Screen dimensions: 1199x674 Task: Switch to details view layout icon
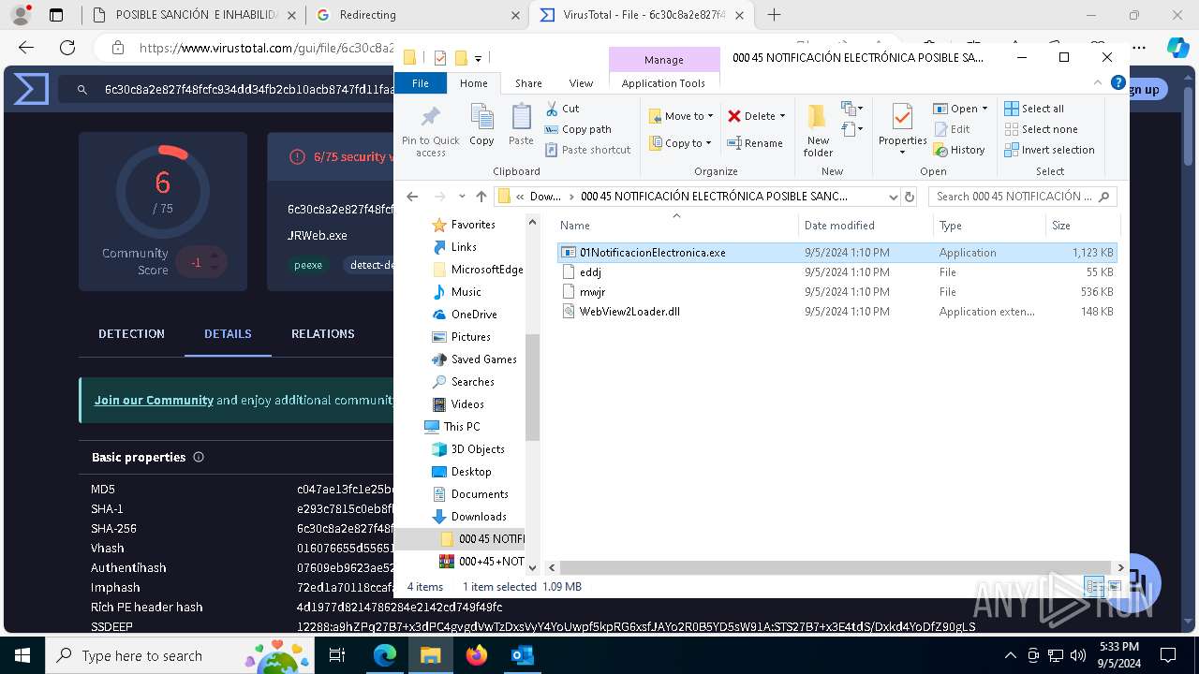[1094, 587]
